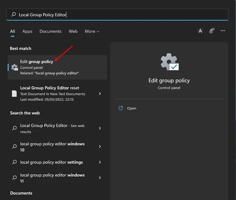
Task: Click the search magnifier icon in search box
Action: click(x=13, y=15)
